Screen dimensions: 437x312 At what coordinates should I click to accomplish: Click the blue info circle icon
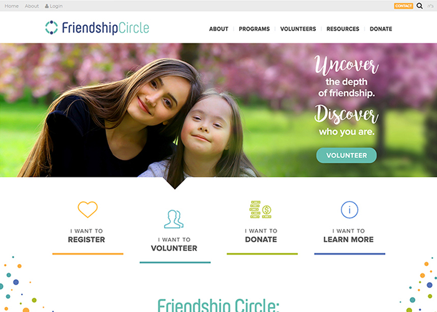pyautogui.click(x=350, y=210)
